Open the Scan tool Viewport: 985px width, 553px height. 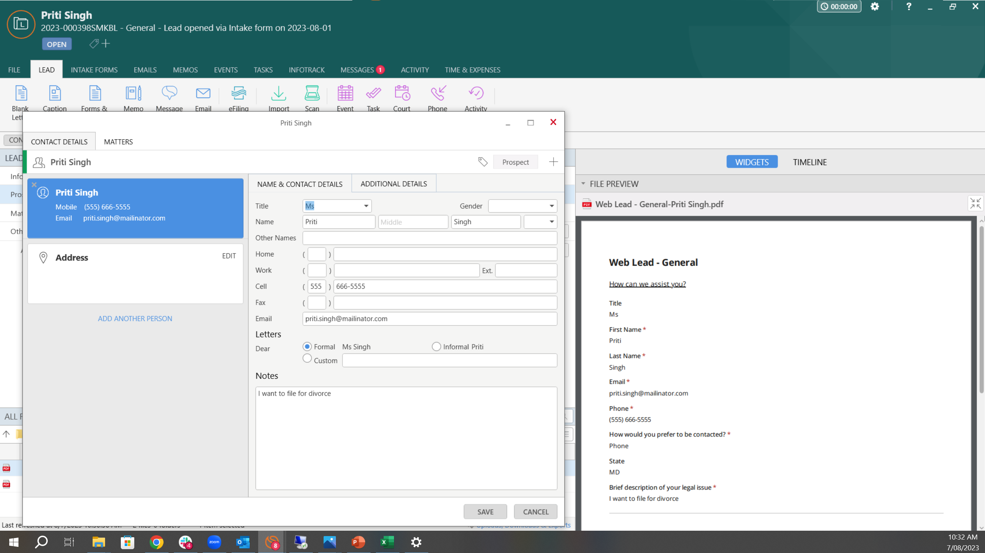pos(312,93)
